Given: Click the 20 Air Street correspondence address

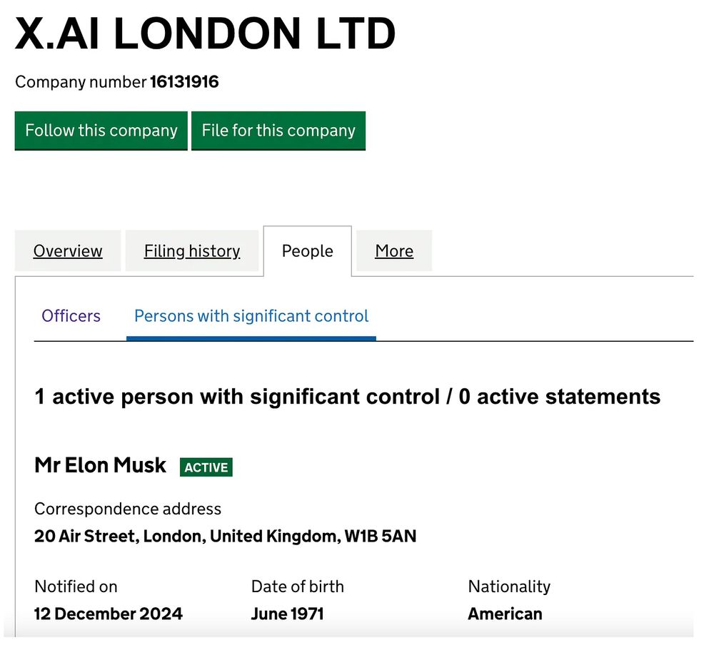Looking at the screenshot, I should pyautogui.click(x=226, y=537).
